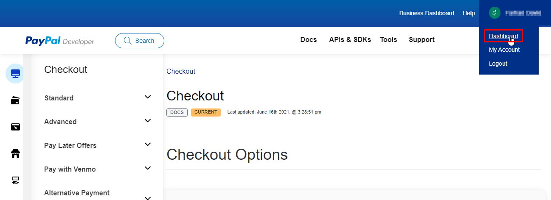Expand Alternative Payment chevron
551x200 pixels.
click(148, 197)
